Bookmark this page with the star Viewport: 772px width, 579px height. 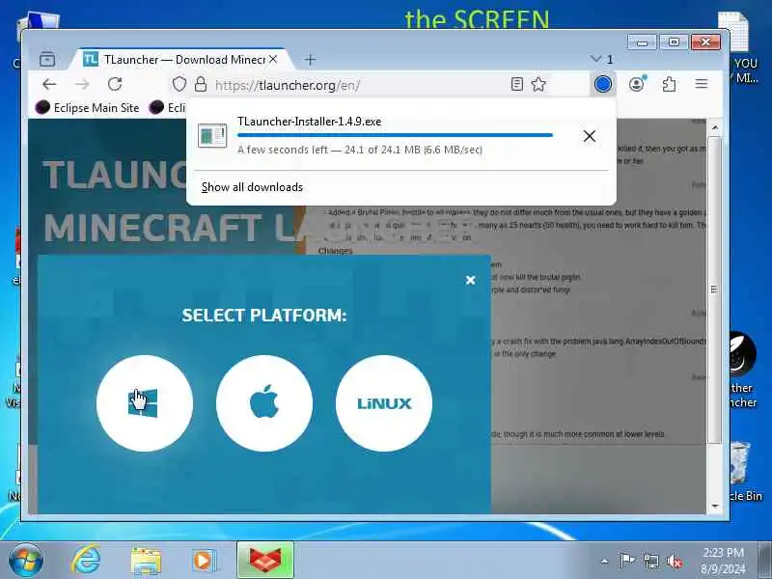point(538,84)
